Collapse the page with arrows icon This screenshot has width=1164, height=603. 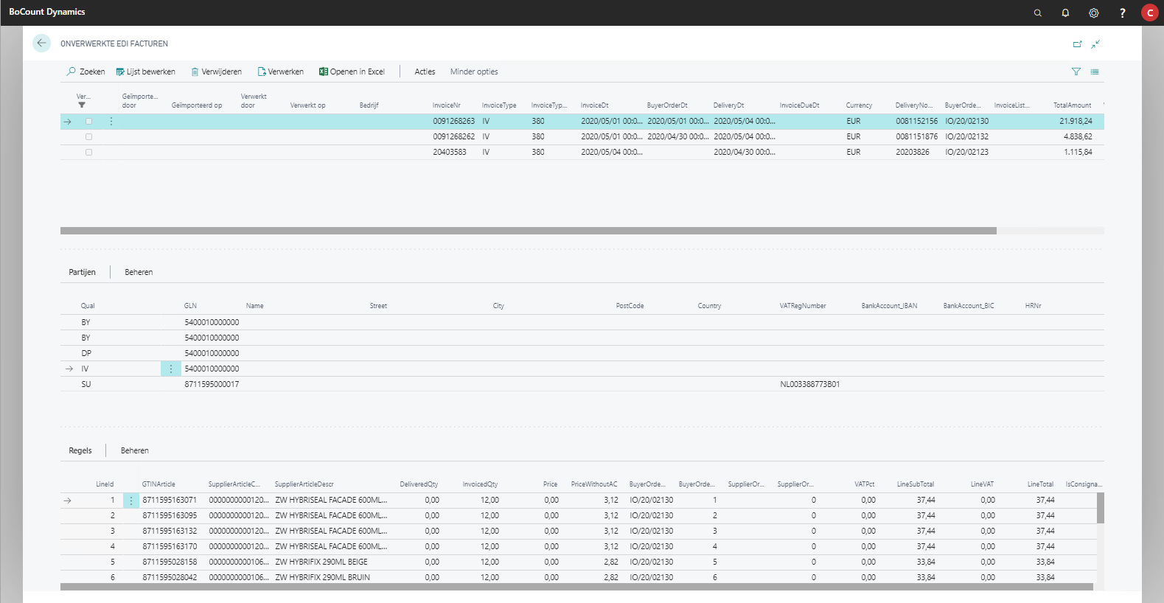(1095, 44)
